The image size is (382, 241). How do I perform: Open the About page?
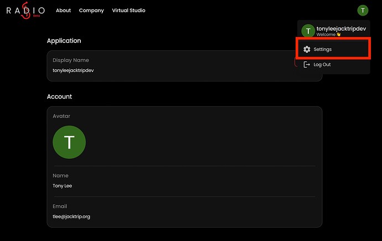click(x=63, y=11)
